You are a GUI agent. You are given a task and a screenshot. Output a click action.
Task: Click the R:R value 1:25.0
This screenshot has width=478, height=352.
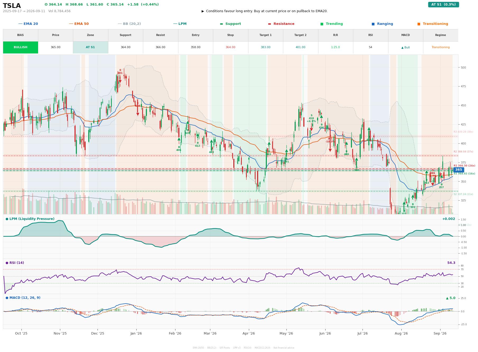click(336, 47)
